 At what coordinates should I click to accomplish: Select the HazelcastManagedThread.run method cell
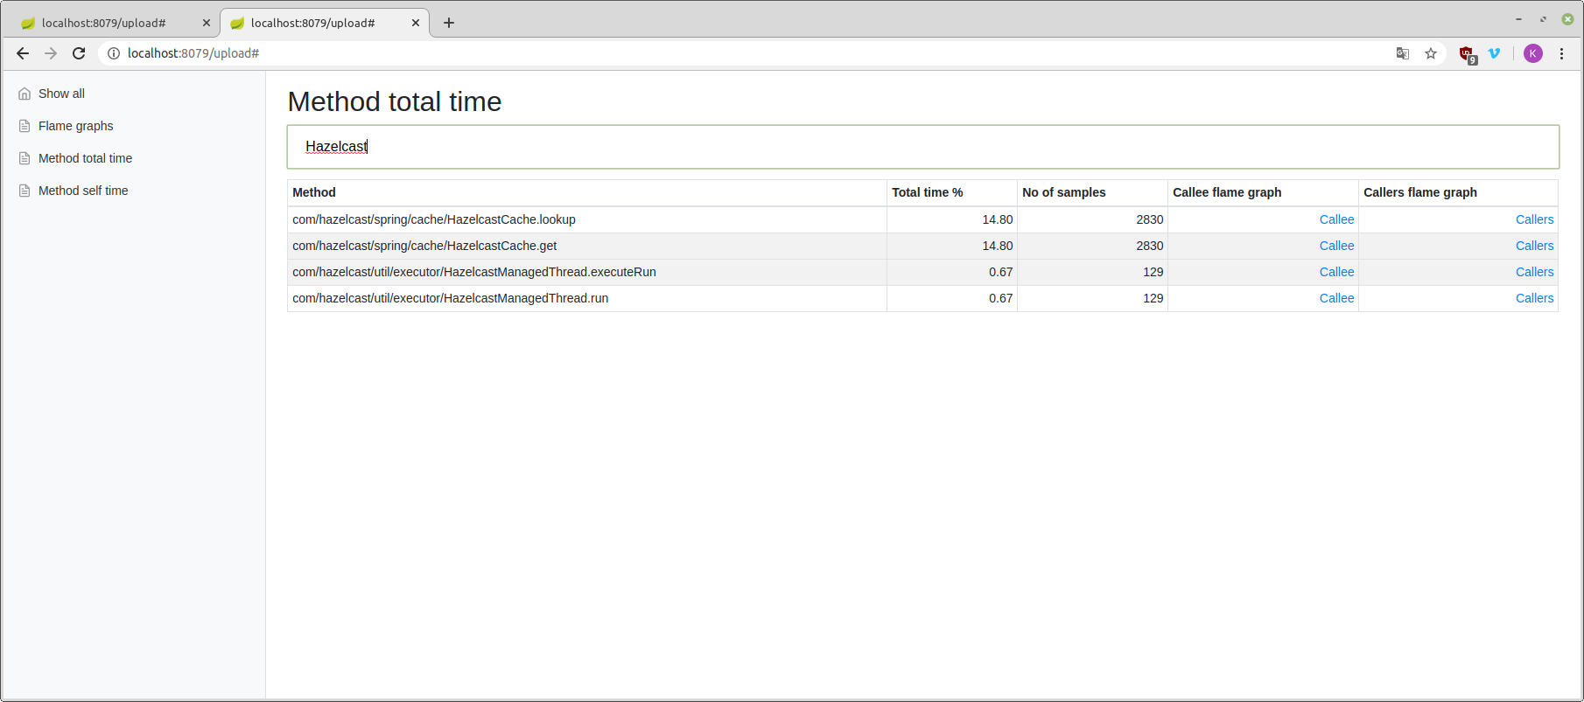point(587,298)
